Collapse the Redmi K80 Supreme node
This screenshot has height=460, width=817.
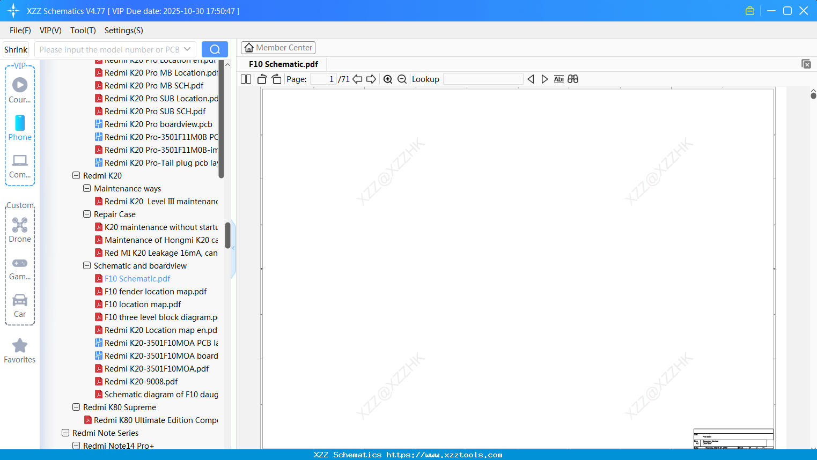tap(76, 407)
